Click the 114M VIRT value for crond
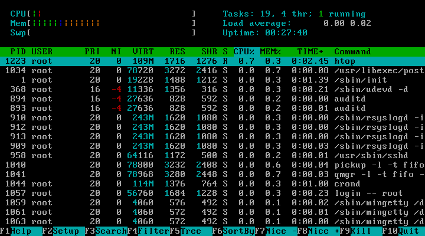This screenshot has height=236, width=425. tap(143, 183)
